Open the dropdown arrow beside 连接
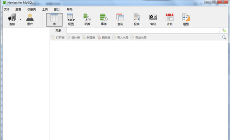This screenshot has height=140, width=230. point(20,20)
